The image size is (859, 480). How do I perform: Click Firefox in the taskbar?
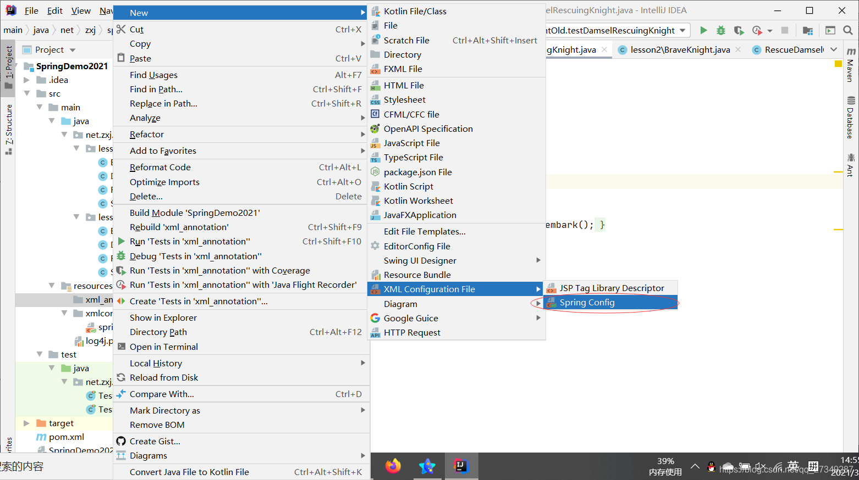[x=393, y=466]
